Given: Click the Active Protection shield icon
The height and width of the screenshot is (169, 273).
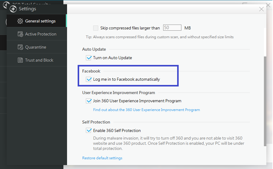Looking at the screenshot, I should (x=20, y=34).
